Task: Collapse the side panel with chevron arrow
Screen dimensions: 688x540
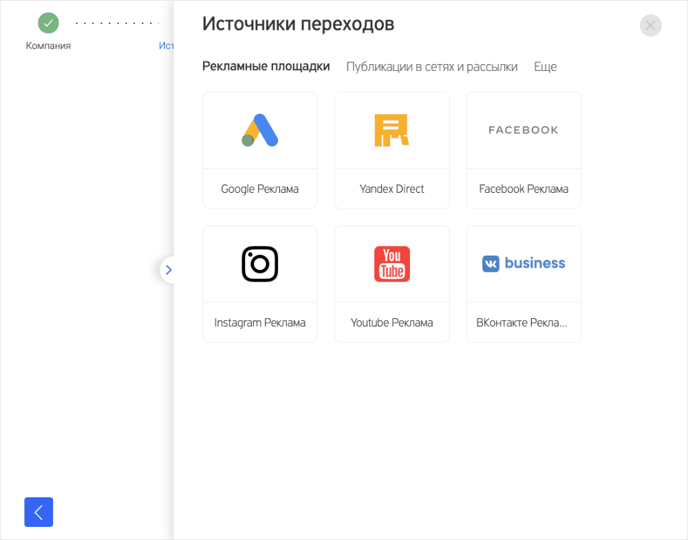Action: point(168,270)
